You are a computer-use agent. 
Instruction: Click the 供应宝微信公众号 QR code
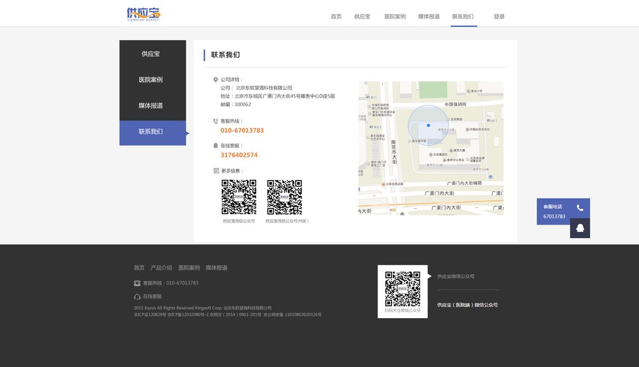[x=239, y=198]
